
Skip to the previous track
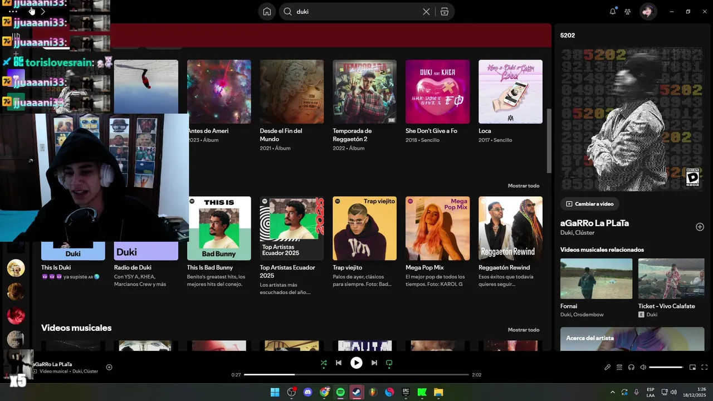click(x=339, y=363)
